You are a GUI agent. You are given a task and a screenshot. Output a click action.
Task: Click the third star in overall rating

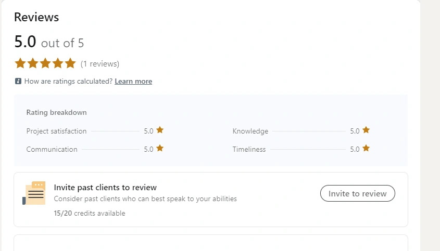point(45,63)
